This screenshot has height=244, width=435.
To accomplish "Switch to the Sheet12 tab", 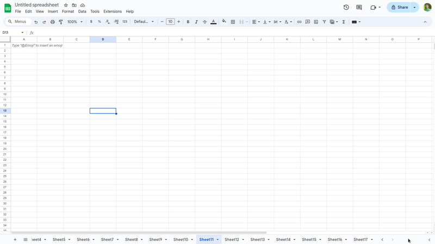I will (232, 240).
